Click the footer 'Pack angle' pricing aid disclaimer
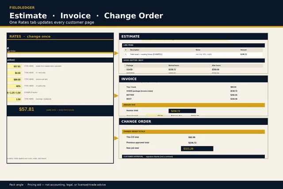The image size is (283, 189). coord(57,185)
